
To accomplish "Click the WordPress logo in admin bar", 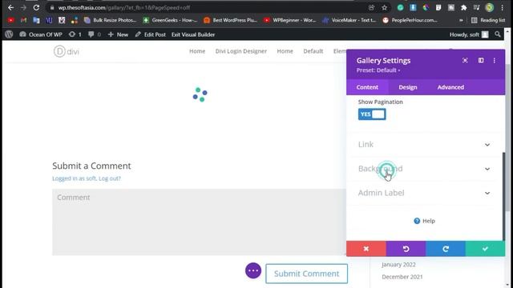I will (x=9, y=34).
